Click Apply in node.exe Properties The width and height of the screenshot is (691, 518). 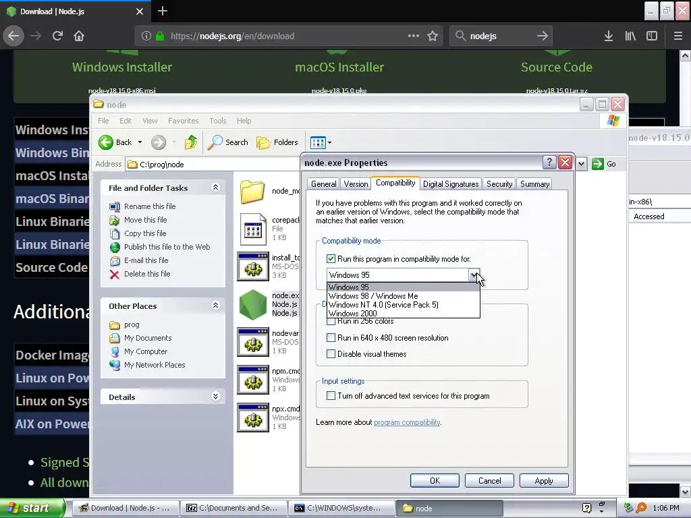click(x=544, y=480)
